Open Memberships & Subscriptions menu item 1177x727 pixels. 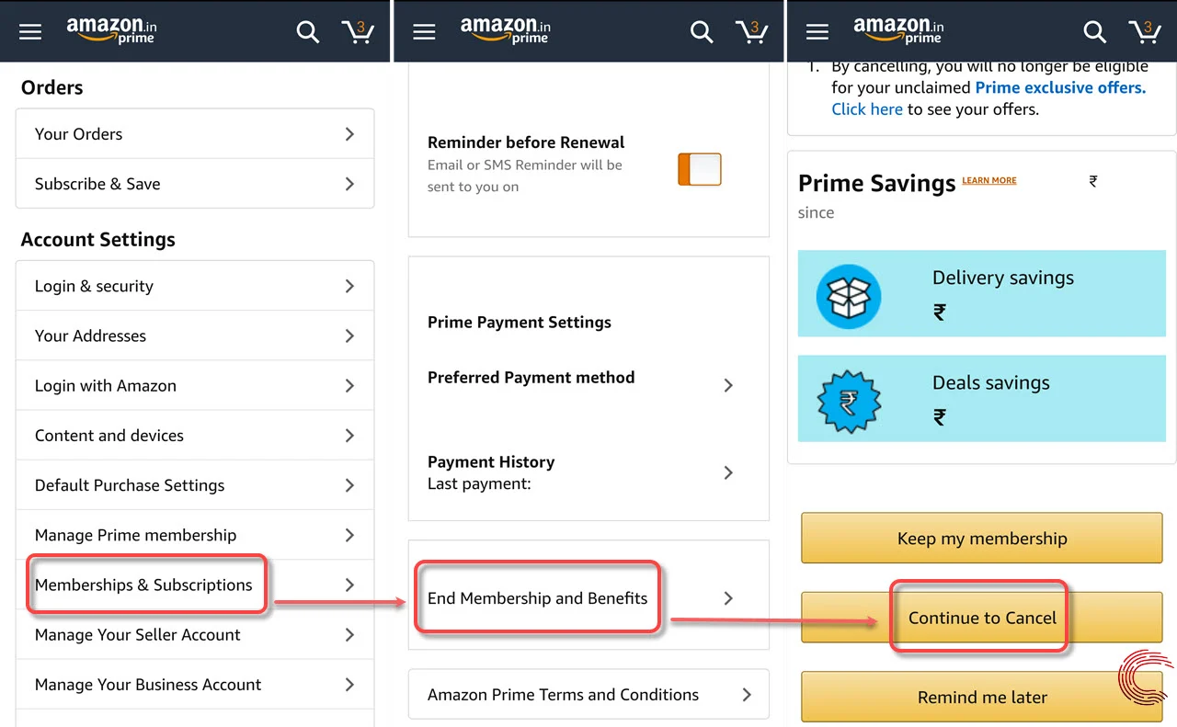(x=144, y=585)
